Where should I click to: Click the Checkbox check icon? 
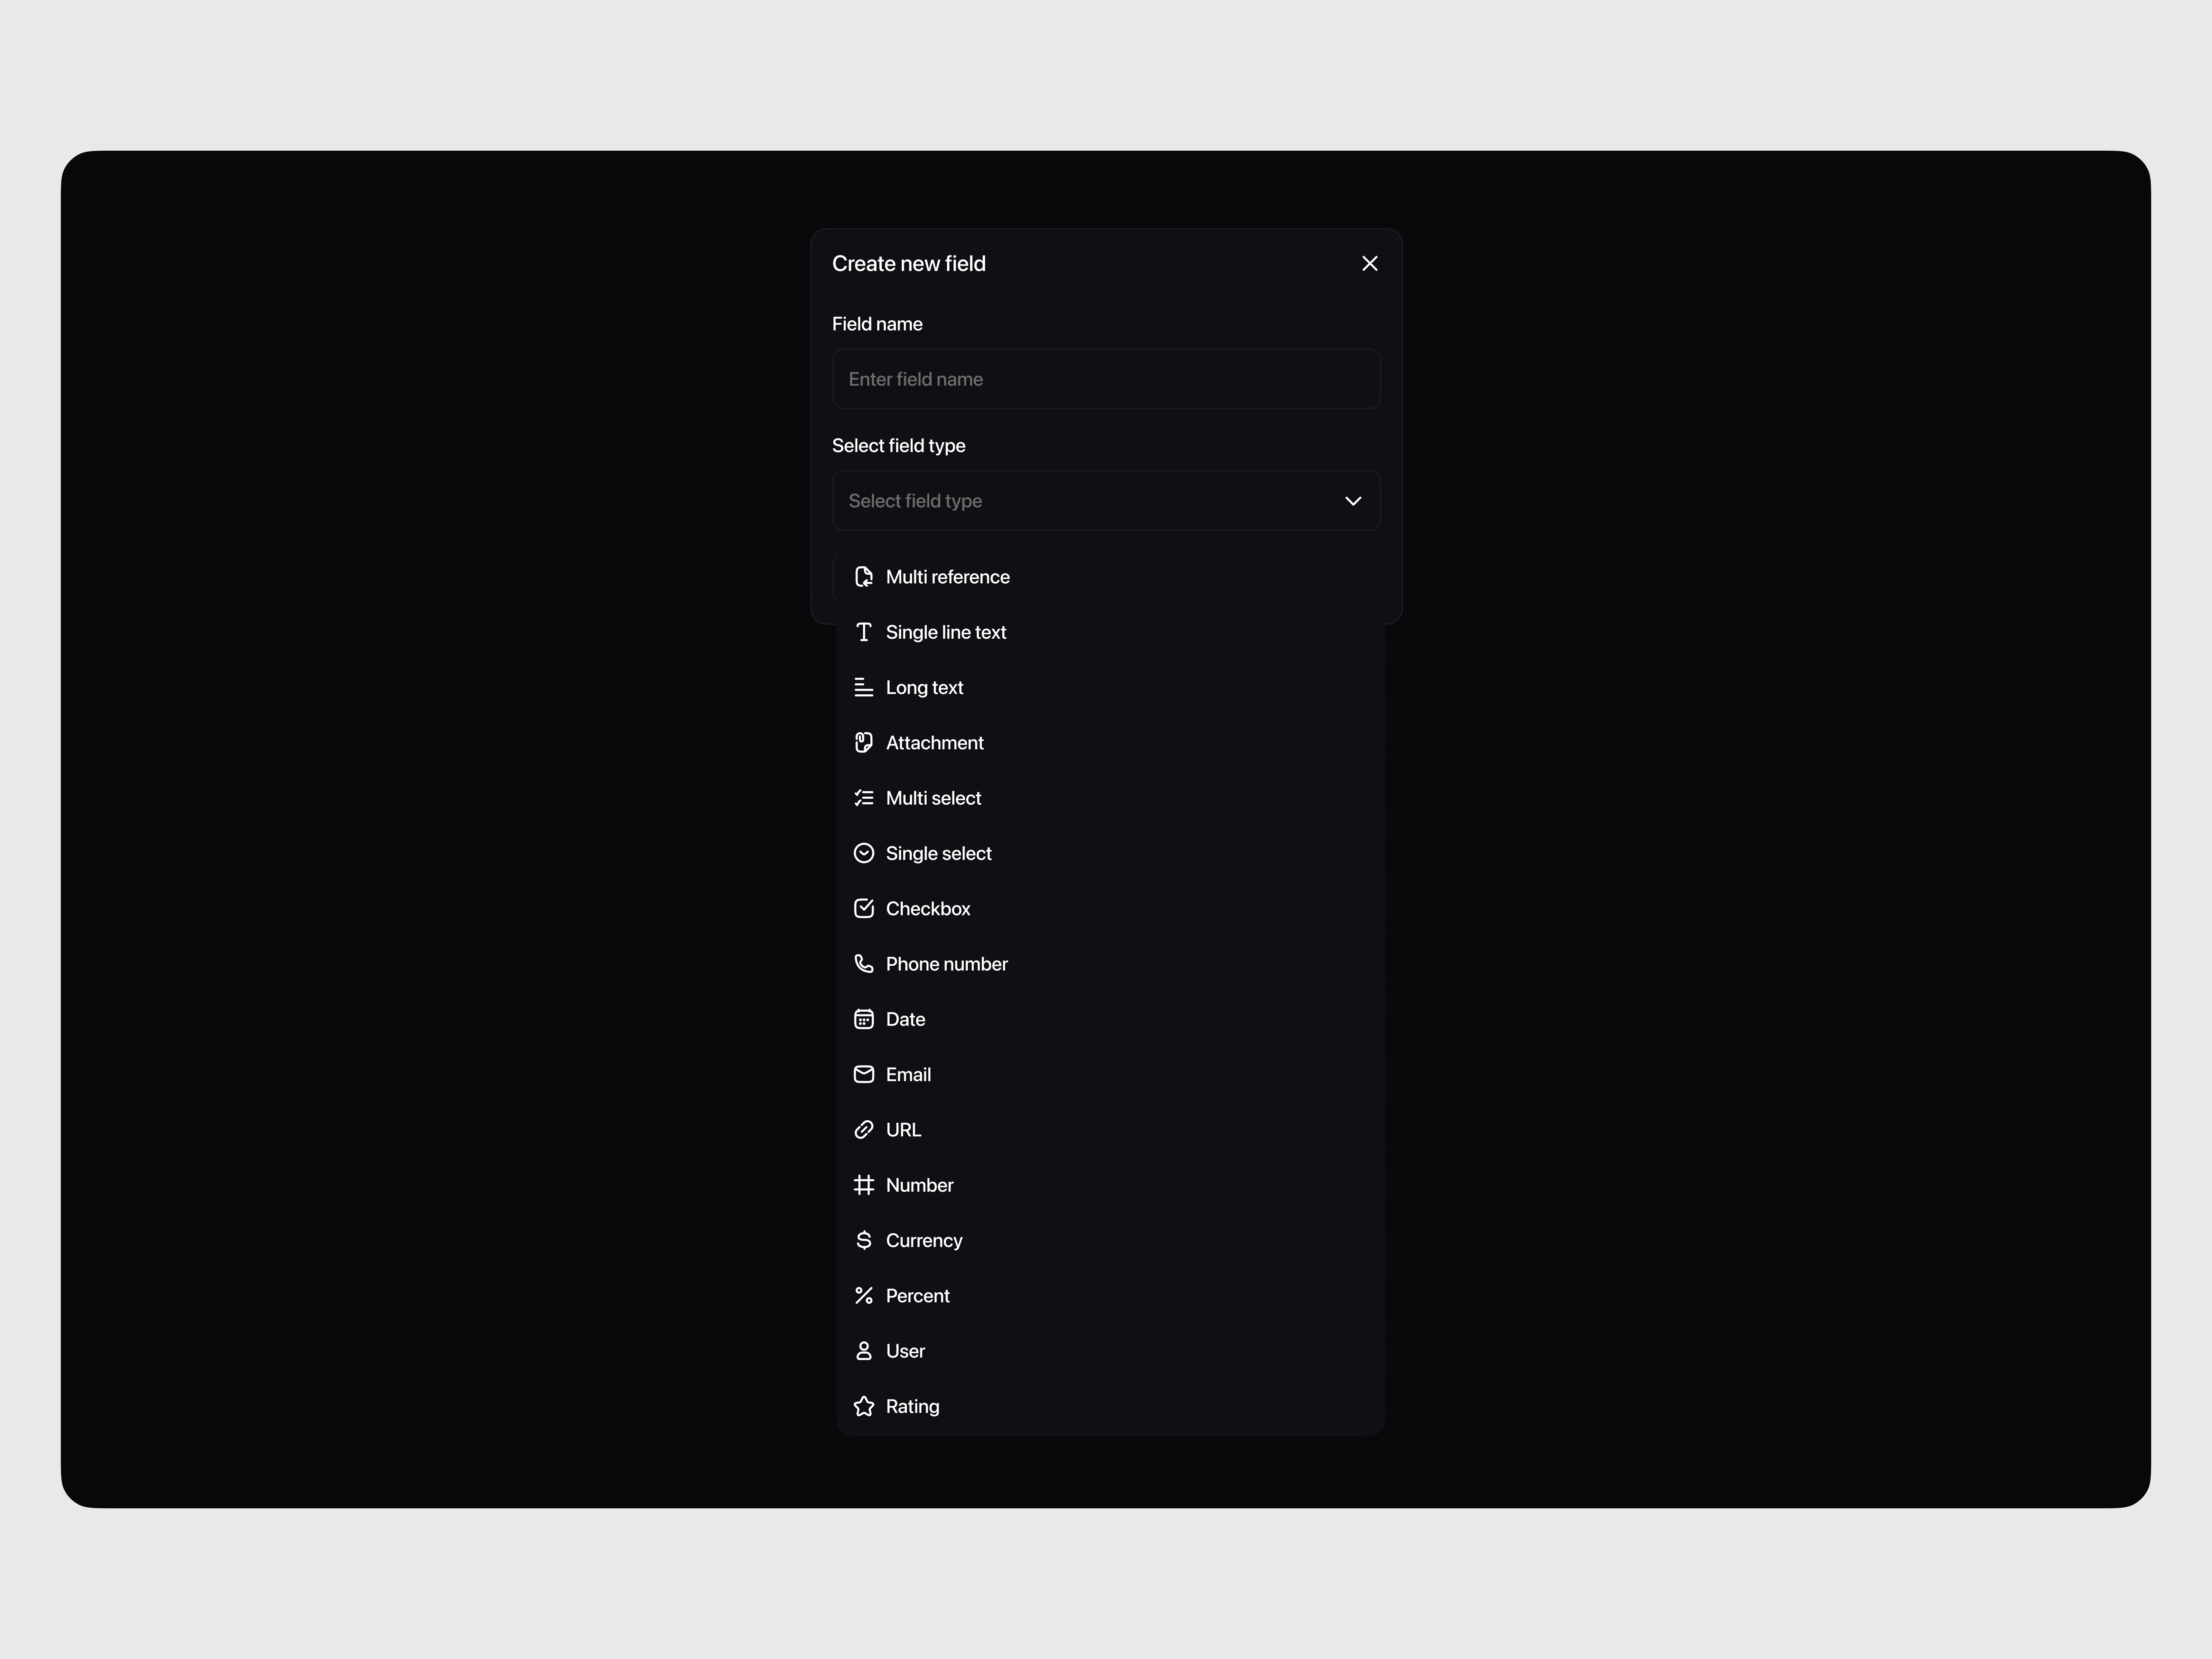click(864, 908)
